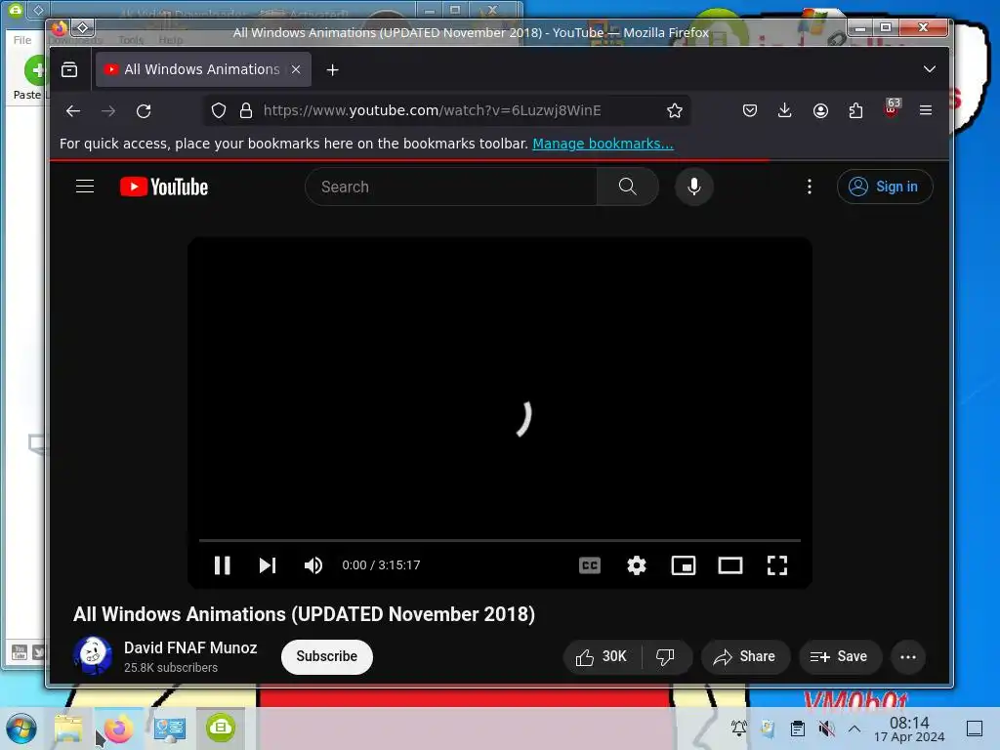The width and height of the screenshot is (1000, 750).
Task: Open 4K Video Downloader taskbar icon
Action: 221,729
